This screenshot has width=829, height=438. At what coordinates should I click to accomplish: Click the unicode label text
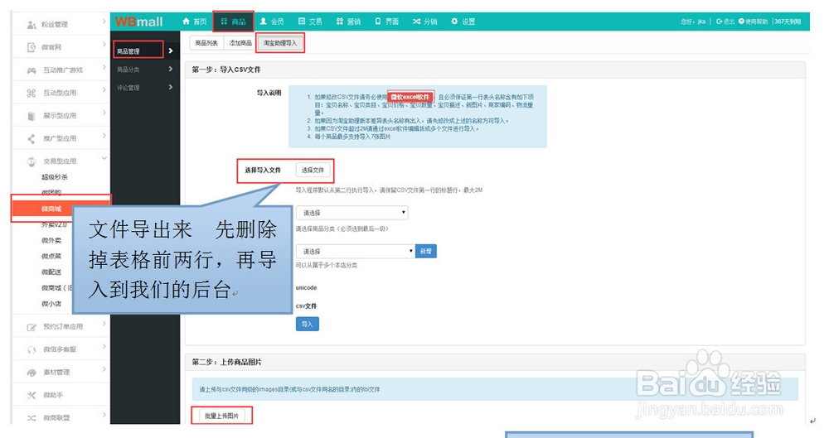click(306, 288)
